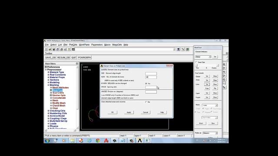Toggle Clear attached areas No checkbox
The image size is (278, 156).
(146, 102)
